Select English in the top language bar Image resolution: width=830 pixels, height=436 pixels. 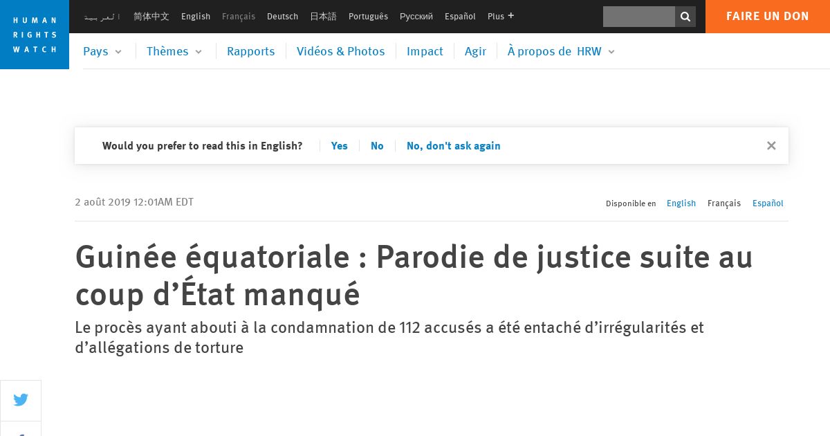pos(196,17)
